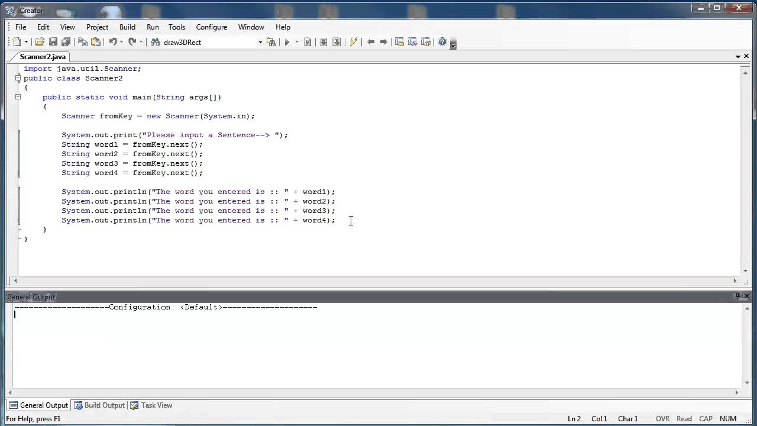757x426 pixels.
Task: Open the Project menu
Action: pos(97,27)
